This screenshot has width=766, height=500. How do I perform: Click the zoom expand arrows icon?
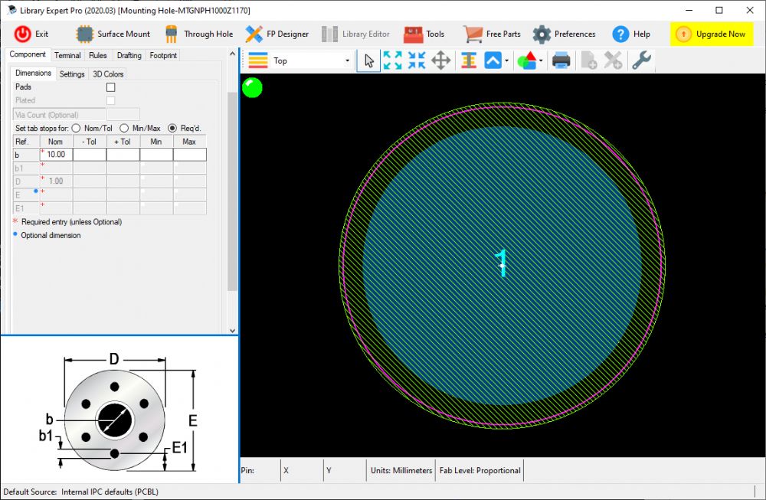393,60
